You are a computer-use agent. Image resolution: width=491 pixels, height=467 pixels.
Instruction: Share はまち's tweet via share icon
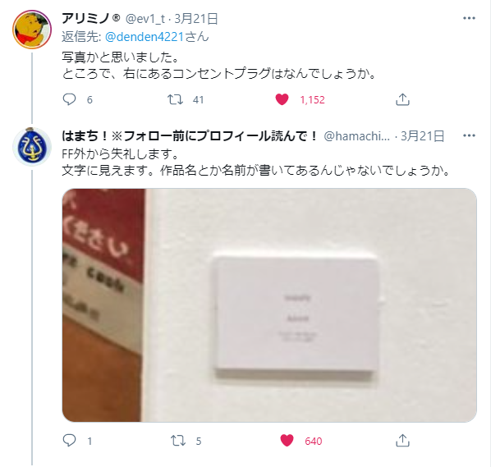point(402,441)
